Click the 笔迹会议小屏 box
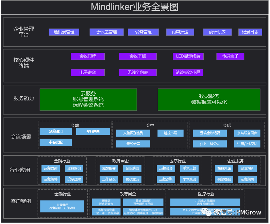 pyautogui.click(x=188, y=73)
